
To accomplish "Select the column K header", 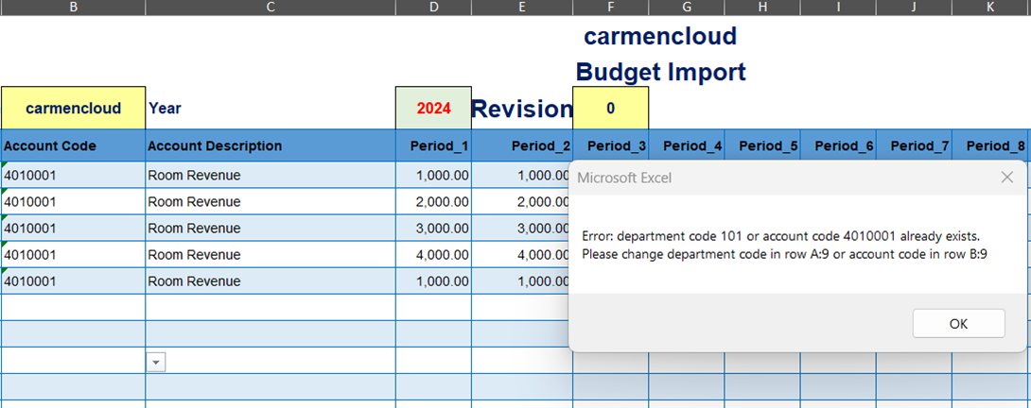I will 990,8.
